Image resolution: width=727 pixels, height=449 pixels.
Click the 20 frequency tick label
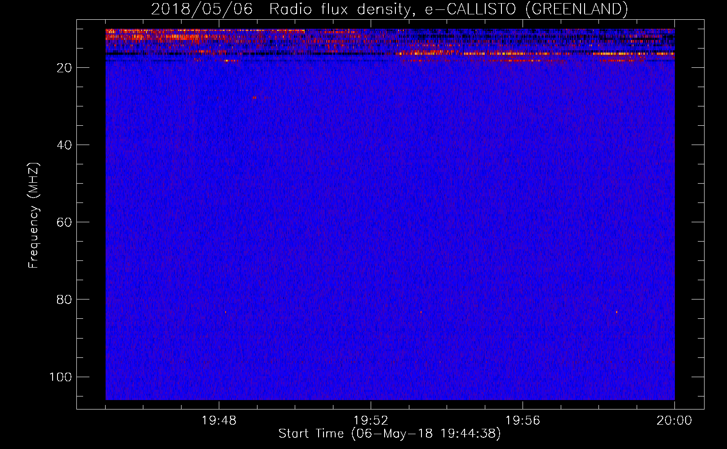(64, 68)
